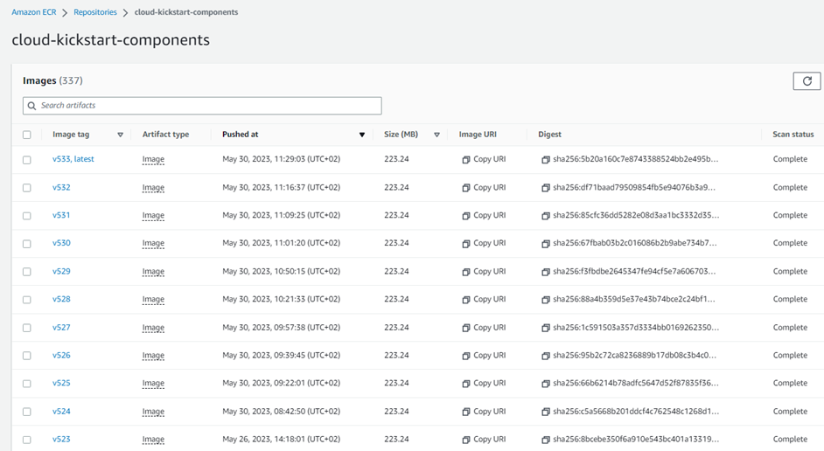Open image tag v533, latest
Viewport: 824px width, 451px height.
pyautogui.click(x=73, y=159)
